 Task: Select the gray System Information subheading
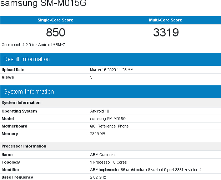point(21,102)
